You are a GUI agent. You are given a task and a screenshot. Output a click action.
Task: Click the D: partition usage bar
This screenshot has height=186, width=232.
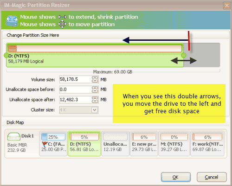pos(95,49)
